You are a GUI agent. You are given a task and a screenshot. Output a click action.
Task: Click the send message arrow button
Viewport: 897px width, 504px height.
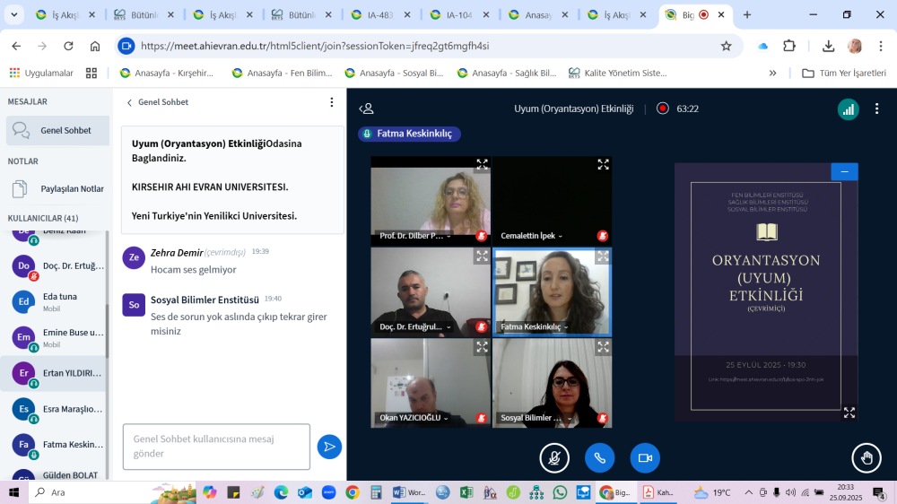329,447
